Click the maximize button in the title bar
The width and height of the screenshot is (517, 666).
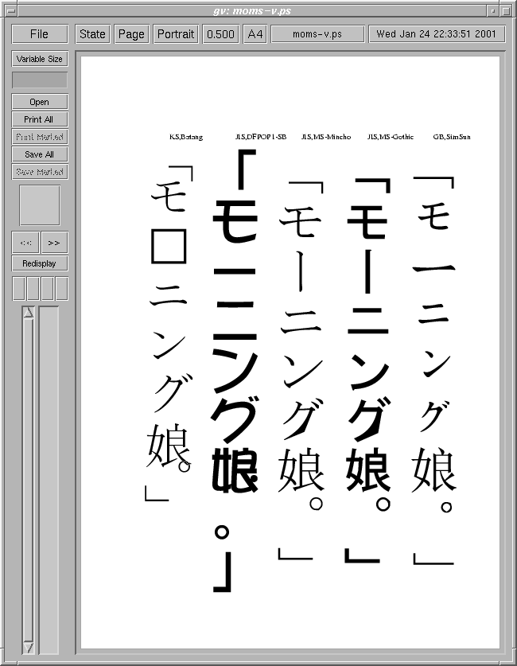[507, 9]
